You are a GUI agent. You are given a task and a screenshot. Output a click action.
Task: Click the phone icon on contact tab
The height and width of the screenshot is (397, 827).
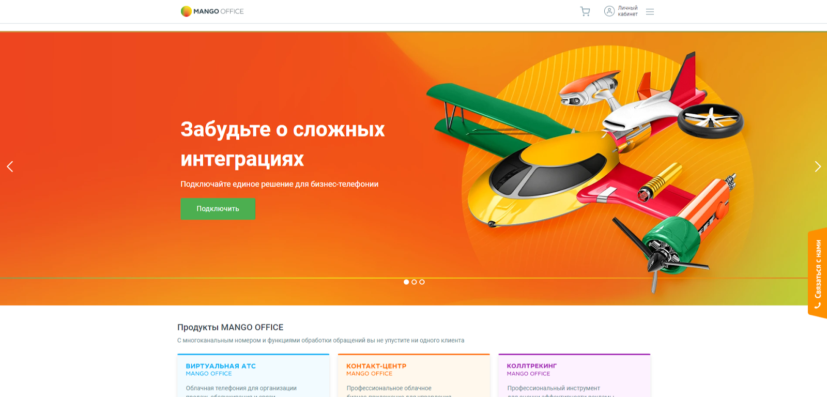point(818,306)
